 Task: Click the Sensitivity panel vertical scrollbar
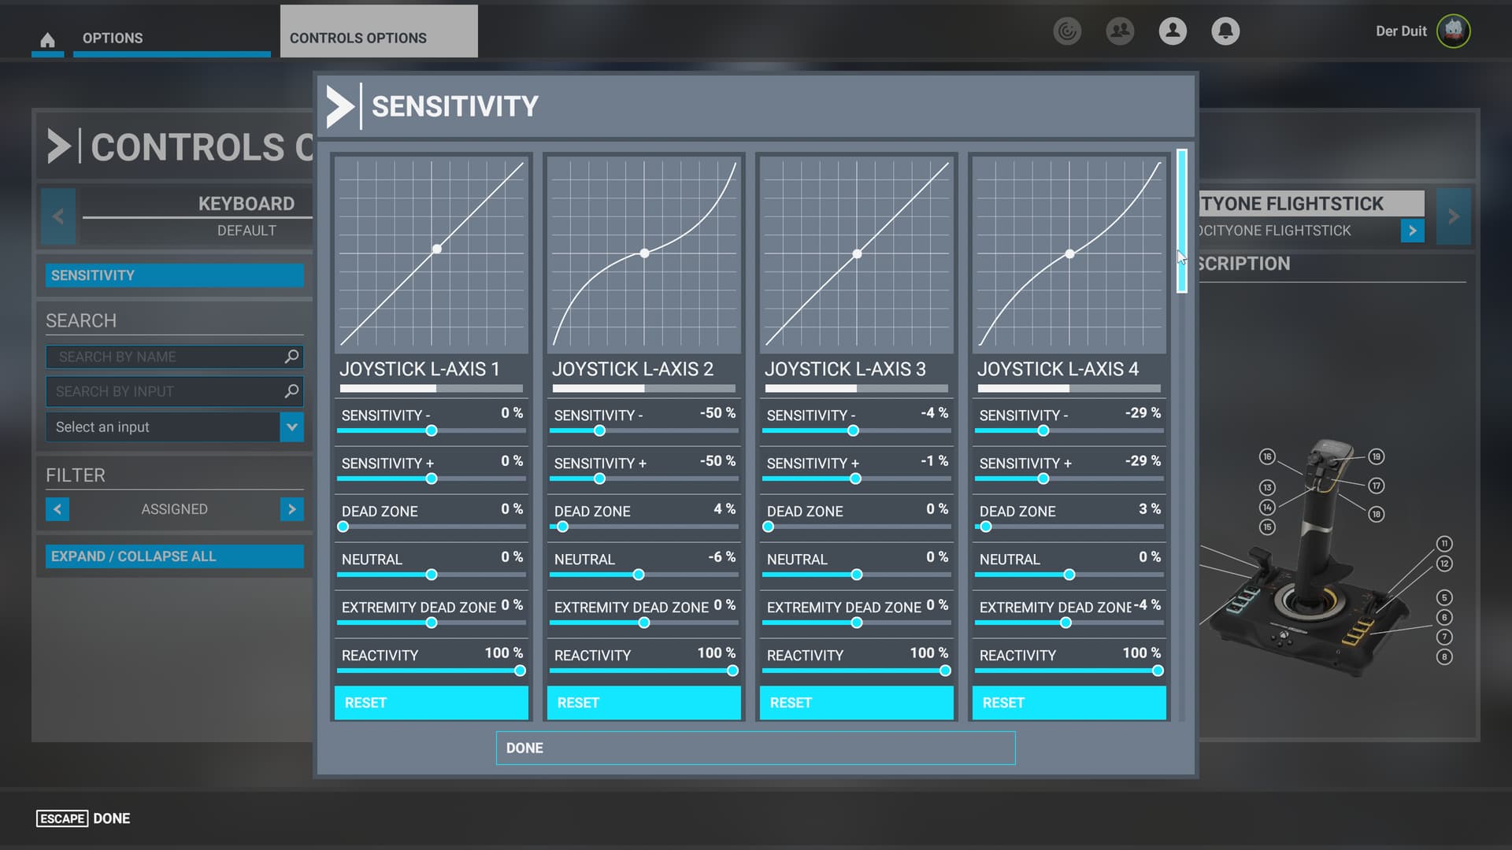pyautogui.click(x=1181, y=222)
